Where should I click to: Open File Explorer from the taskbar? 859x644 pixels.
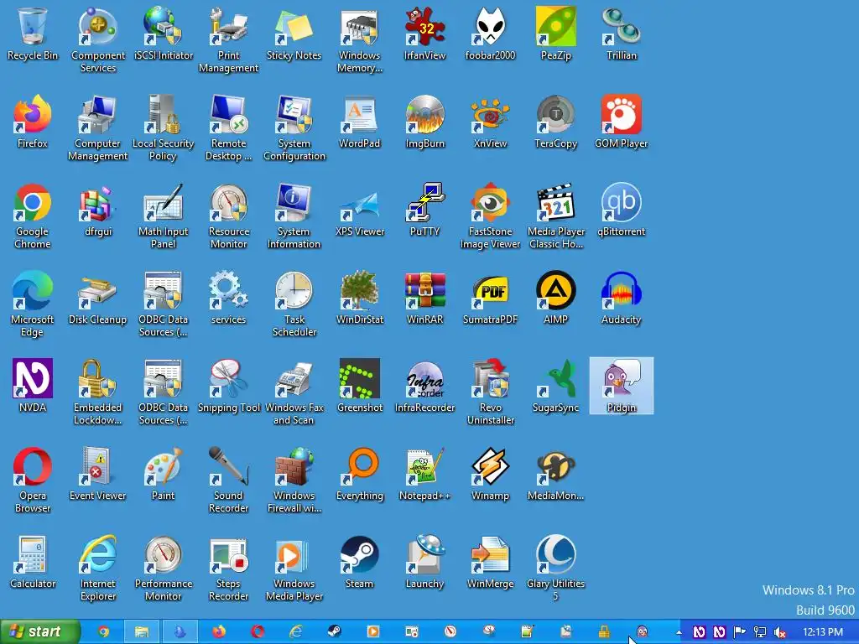pyautogui.click(x=142, y=632)
